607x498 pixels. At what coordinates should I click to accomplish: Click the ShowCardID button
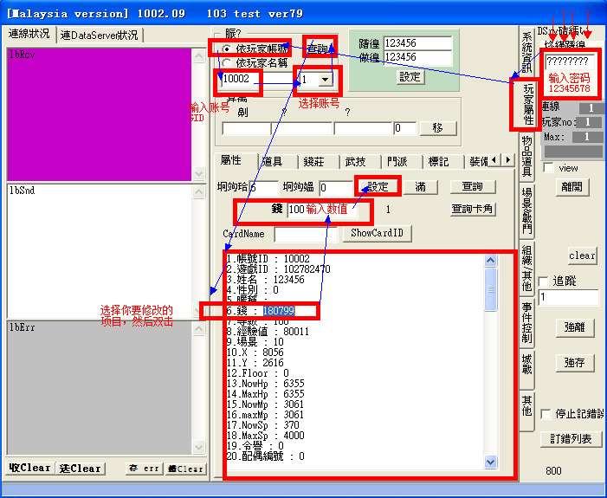click(x=377, y=233)
